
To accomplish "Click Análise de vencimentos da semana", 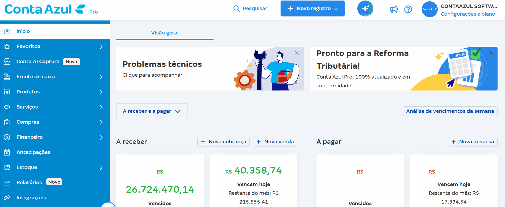I will pos(450,111).
